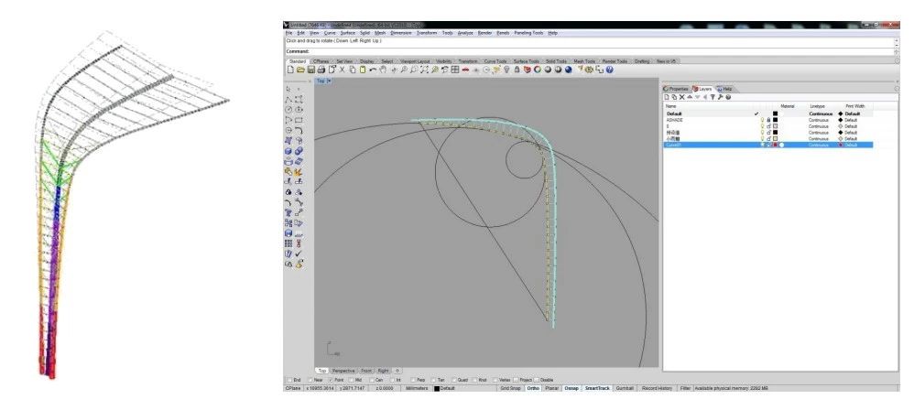Unlock the ASHADE layer padlock
The height and width of the screenshot is (410, 914).
[x=769, y=120]
